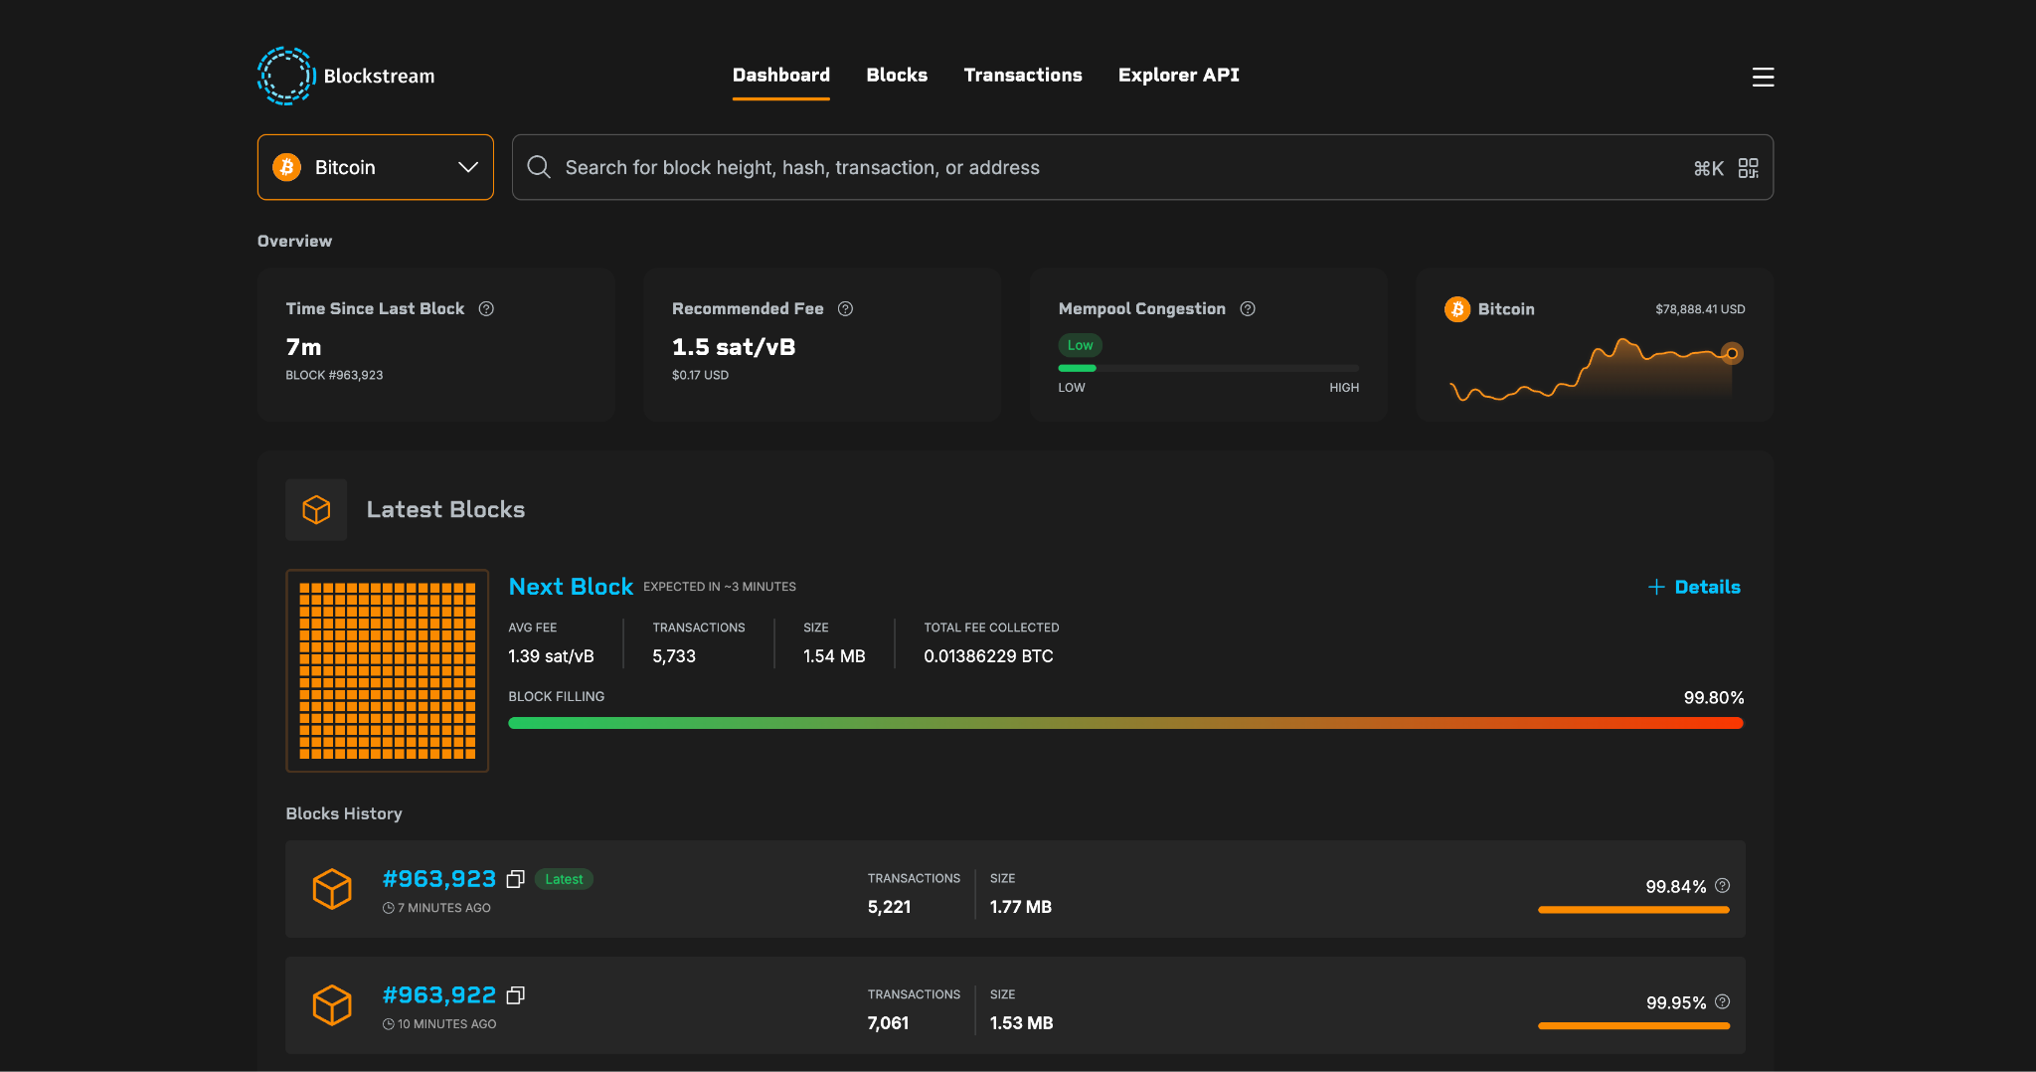Click EXPECTED IN ~3 MINUTES label
The height and width of the screenshot is (1072, 2036).
tap(720, 587)
